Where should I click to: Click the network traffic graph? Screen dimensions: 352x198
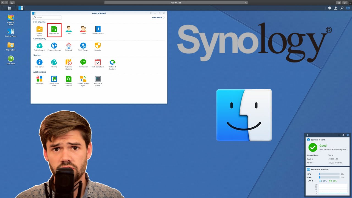coord(332,188)
